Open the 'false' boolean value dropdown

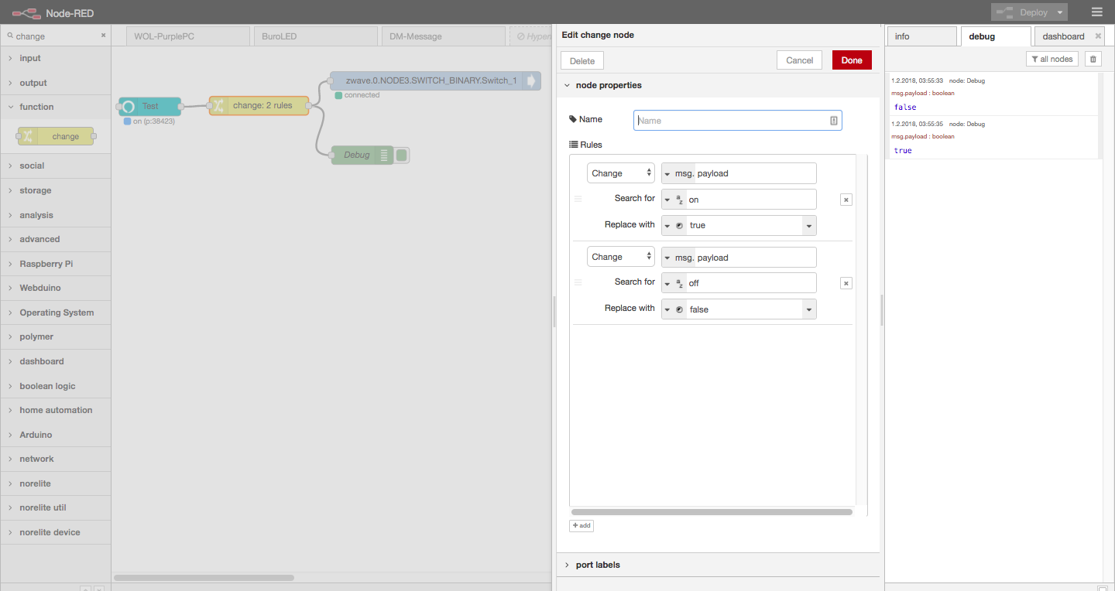(809, 309)
